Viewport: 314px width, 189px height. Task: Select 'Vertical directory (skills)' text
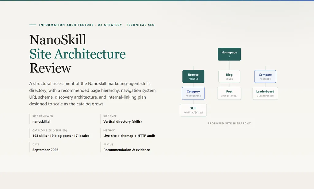pyautogui.click(x=123, y=121)
